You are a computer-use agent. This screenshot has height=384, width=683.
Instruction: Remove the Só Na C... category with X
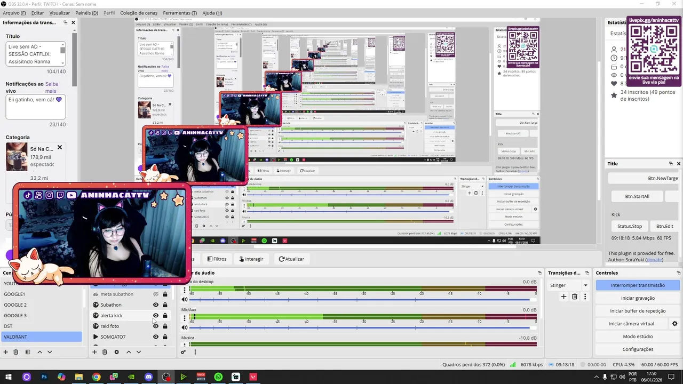[x=60, y=147]
